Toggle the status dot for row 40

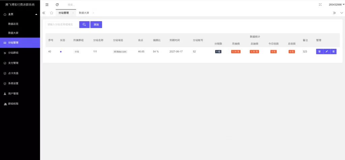pos(61,52)
